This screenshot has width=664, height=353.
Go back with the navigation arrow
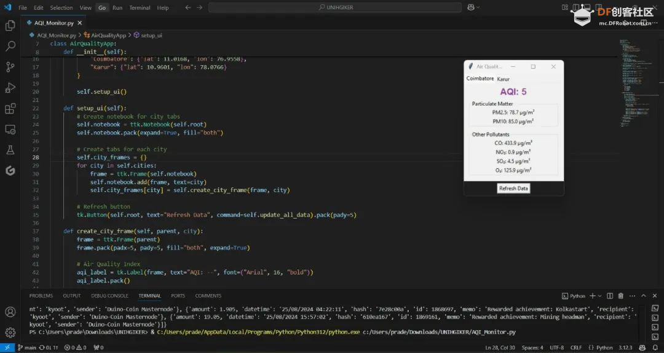(188, 7)
